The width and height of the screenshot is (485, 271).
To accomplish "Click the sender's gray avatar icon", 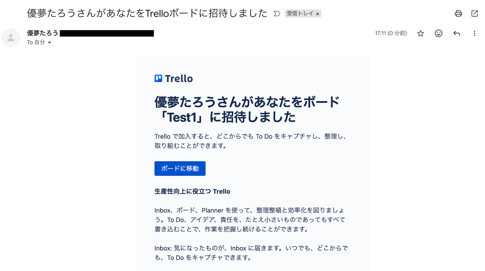I will pos(11,38).
